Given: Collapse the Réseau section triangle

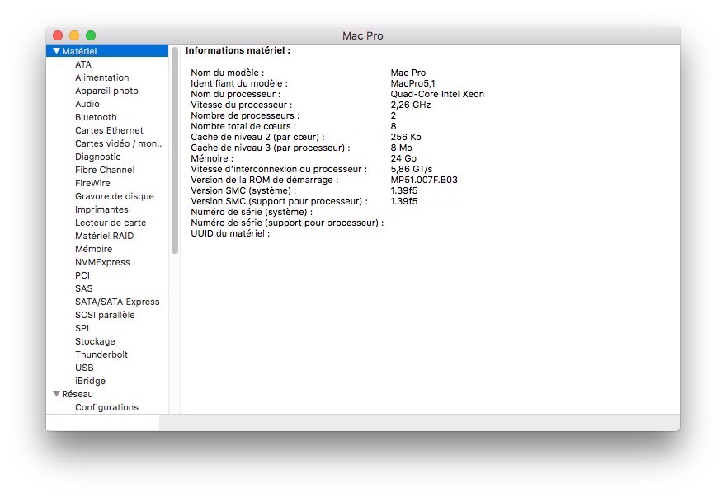Looking at the screenshot, I should point(56,394).
